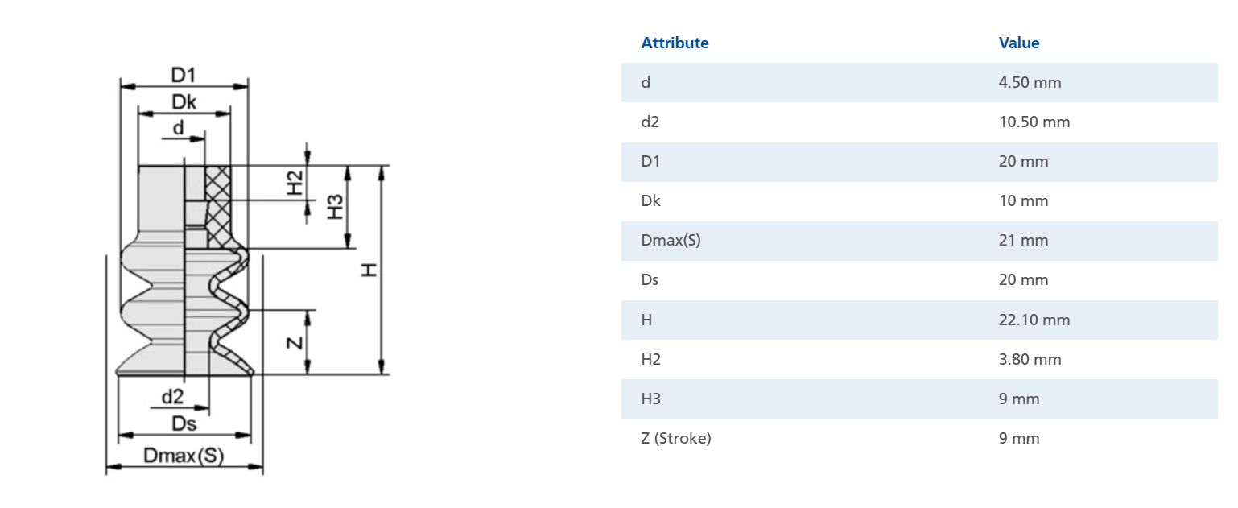This screenshot has height=508, width=1238.
Task: Click the Dmax(S) table row label
Action: click(671, 240)
